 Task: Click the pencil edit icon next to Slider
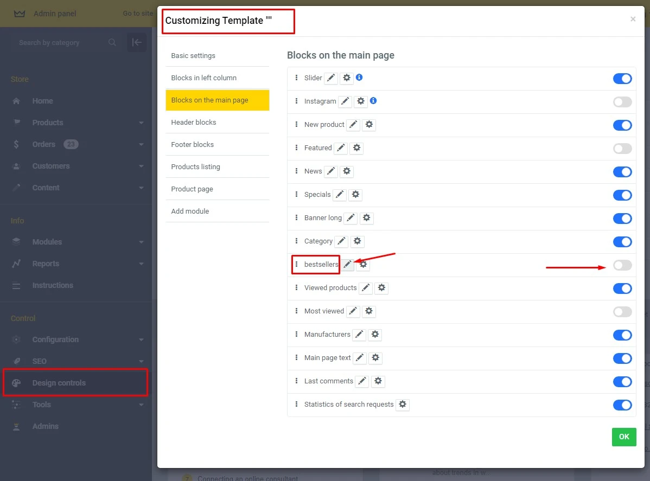click(331, 78)
